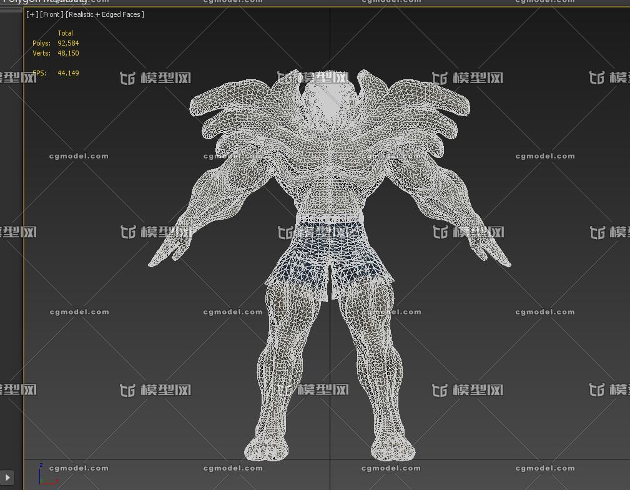Click the play arrow button in the left panel
The image size is (630, 490).
pyautogui.click(x=7, y=478)
